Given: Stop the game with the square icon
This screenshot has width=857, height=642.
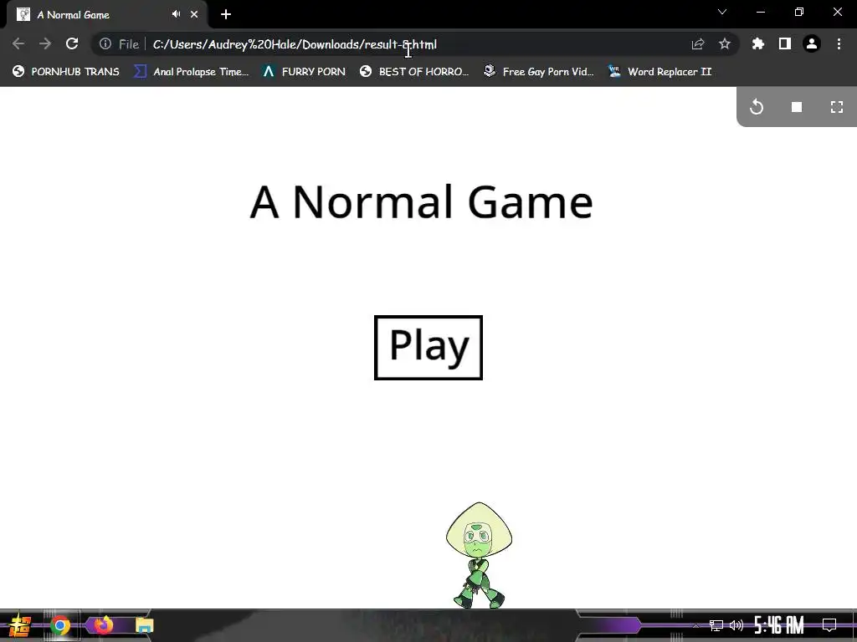Looking at the screenshot, I should 797,107.
